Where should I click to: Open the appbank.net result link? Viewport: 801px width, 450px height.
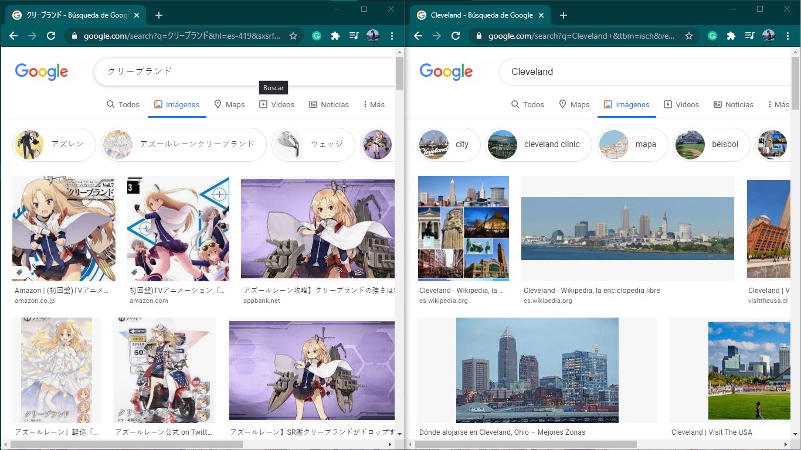[262, 301]
